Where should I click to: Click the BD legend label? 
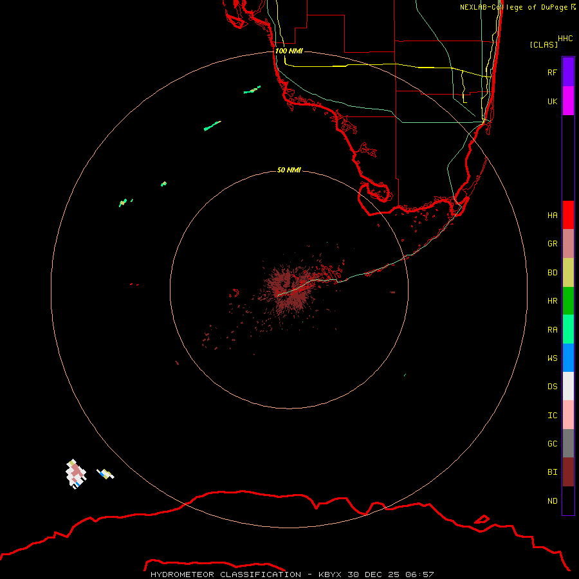(x=552, y=273)
